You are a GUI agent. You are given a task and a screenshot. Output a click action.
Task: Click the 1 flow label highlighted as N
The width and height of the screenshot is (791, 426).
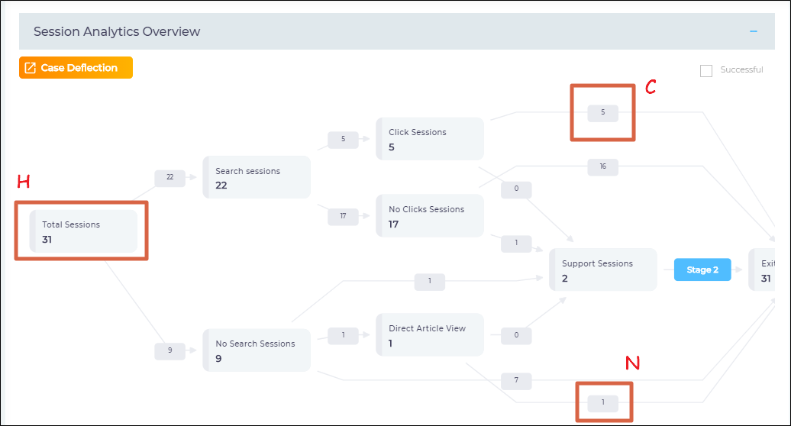point(602,402)
